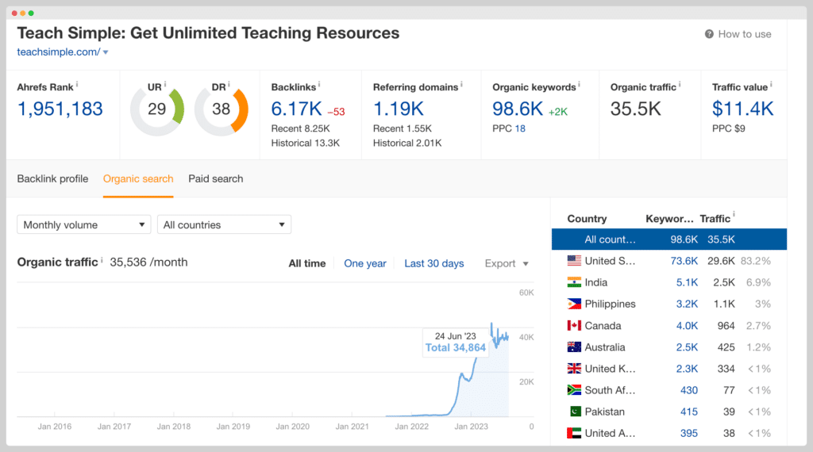Click the info icon next to Traffic value

(x=771, y=84)
